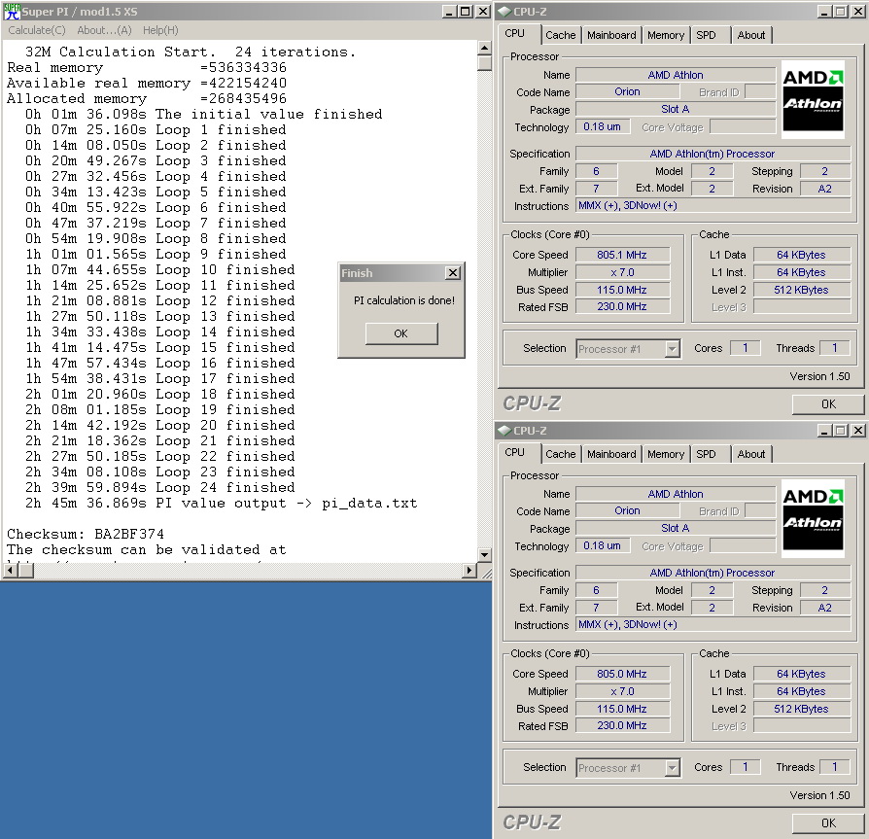Open the About...(A) menu in Super PI
Screen dimensions: 869x839
pos(104,30)
